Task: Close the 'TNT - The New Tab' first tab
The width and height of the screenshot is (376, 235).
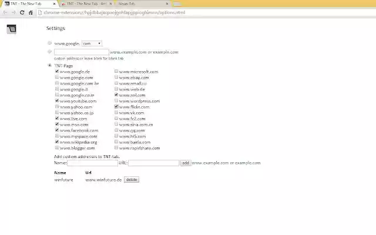Action: pyautogui.click(x=54, y=4)
